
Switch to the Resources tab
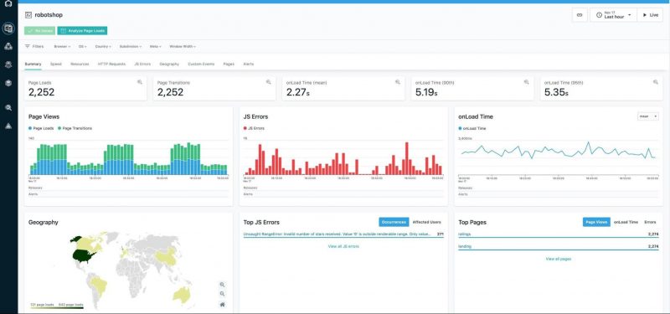80,64
